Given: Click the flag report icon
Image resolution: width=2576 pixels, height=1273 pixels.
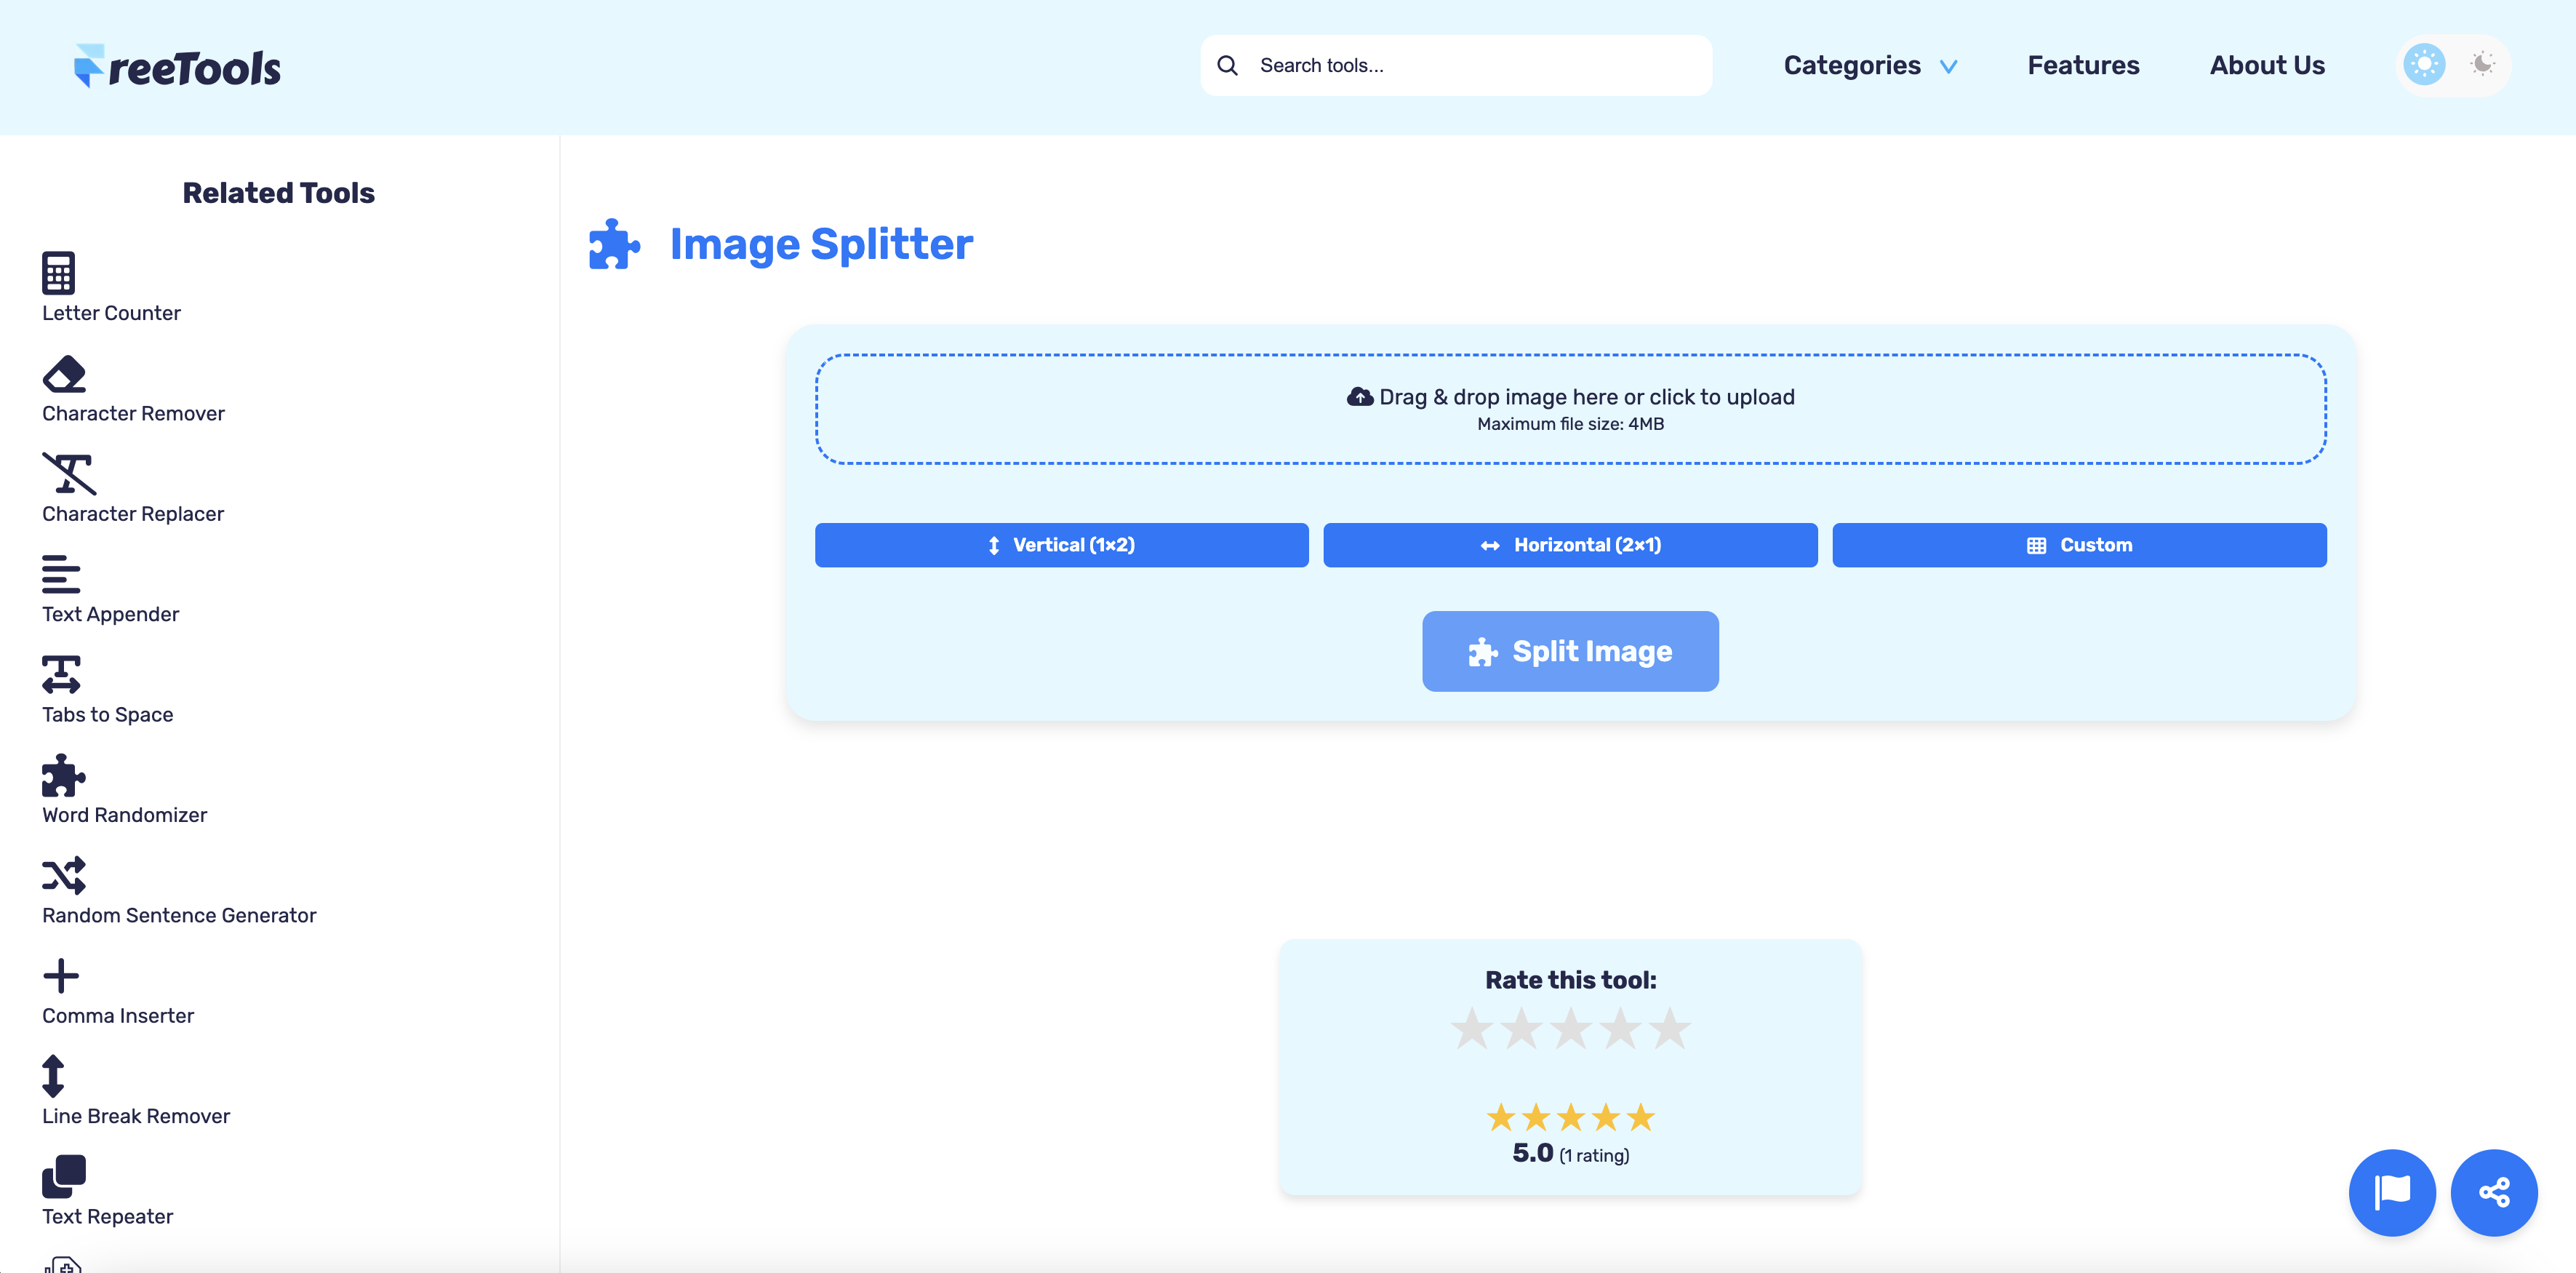Looking at the screenshot, I should [2392, 1192].
